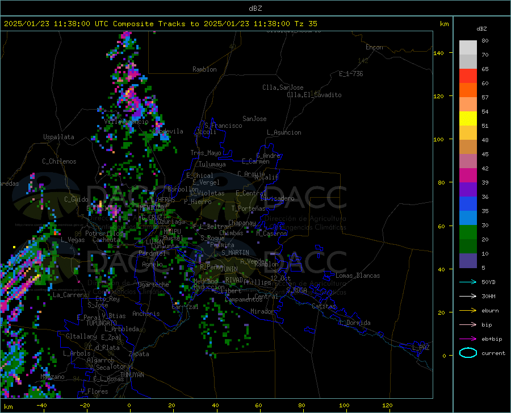Click the 'Chapanay' map label
The height and width of the screenshot is (413, 511).
pos(242,223)
